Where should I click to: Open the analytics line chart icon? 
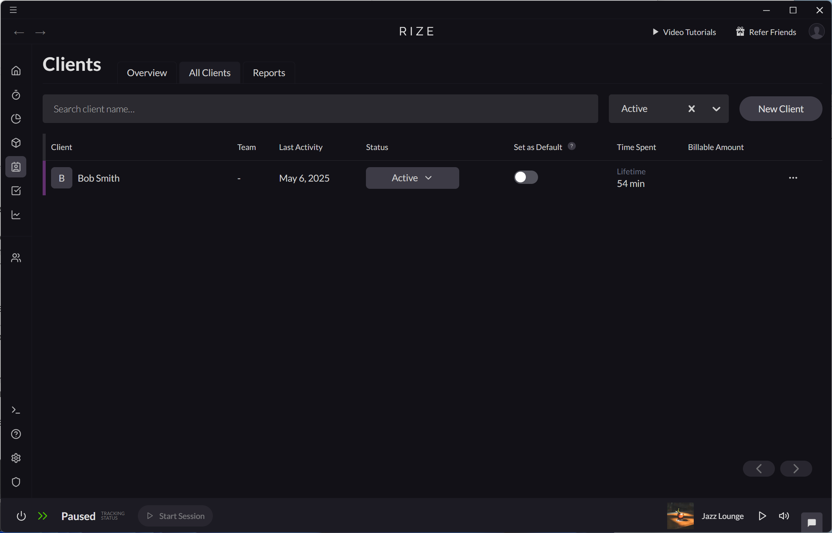(x=16, y=215)
